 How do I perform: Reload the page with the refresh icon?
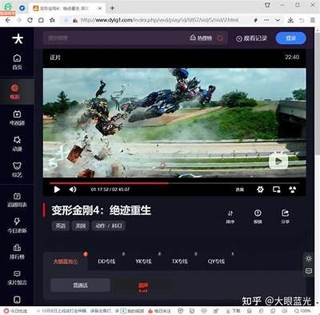(30, 20)
